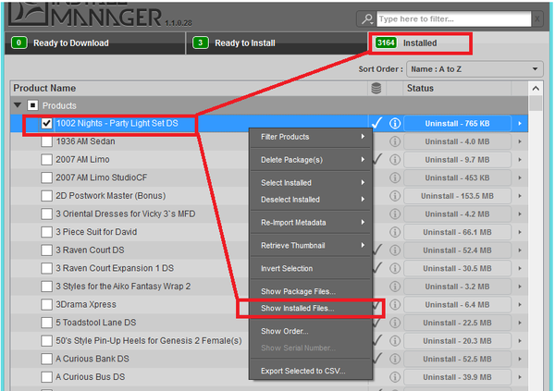Show info icon for 3 Piece Suit for David

coord(395,232)
